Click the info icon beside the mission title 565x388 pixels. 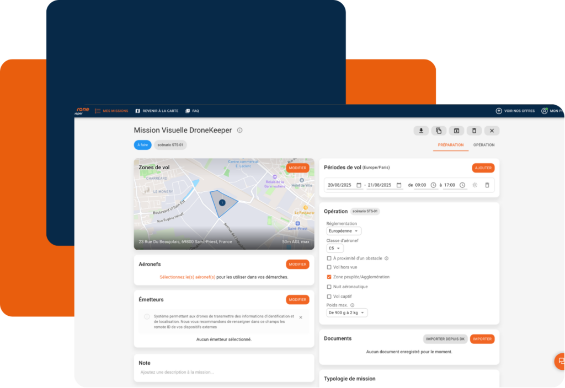click(239, 131)
